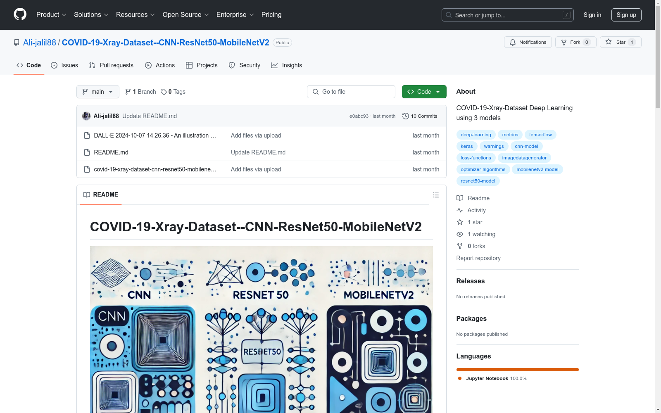Click the Issues tab icon
Screen dimensions: 661x413
pos(54,65)
